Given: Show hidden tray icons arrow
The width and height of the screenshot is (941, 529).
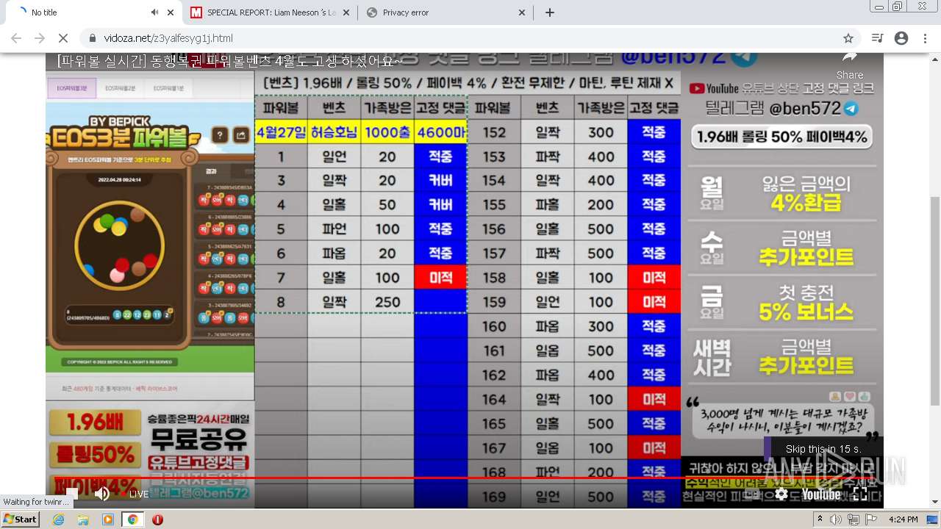Looking at the screenshot, I should coord(820,519).
